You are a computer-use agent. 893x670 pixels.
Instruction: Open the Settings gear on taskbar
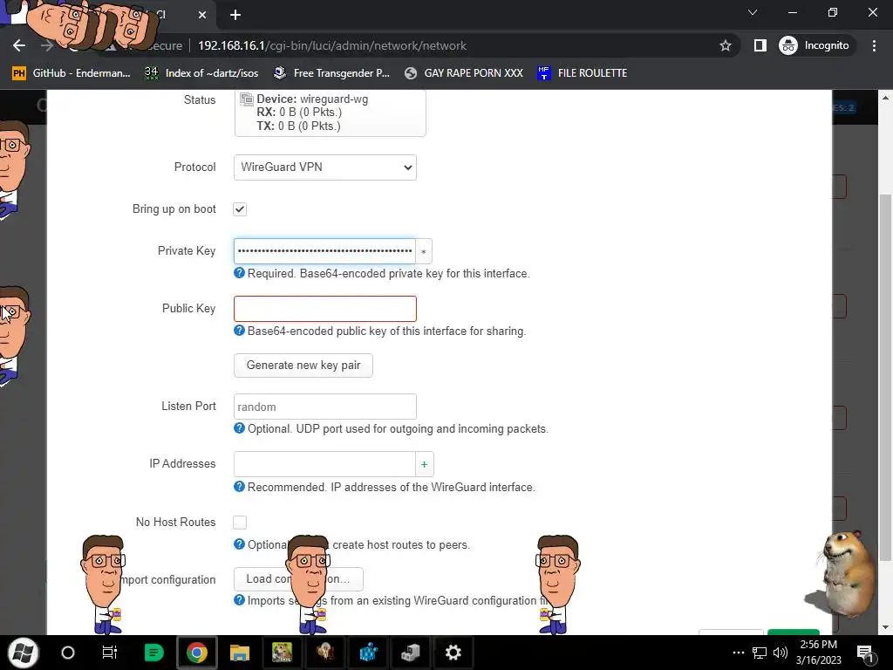pos(453,653)
